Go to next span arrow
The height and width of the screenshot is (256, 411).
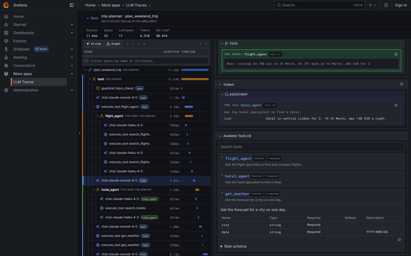pos(206,44)
